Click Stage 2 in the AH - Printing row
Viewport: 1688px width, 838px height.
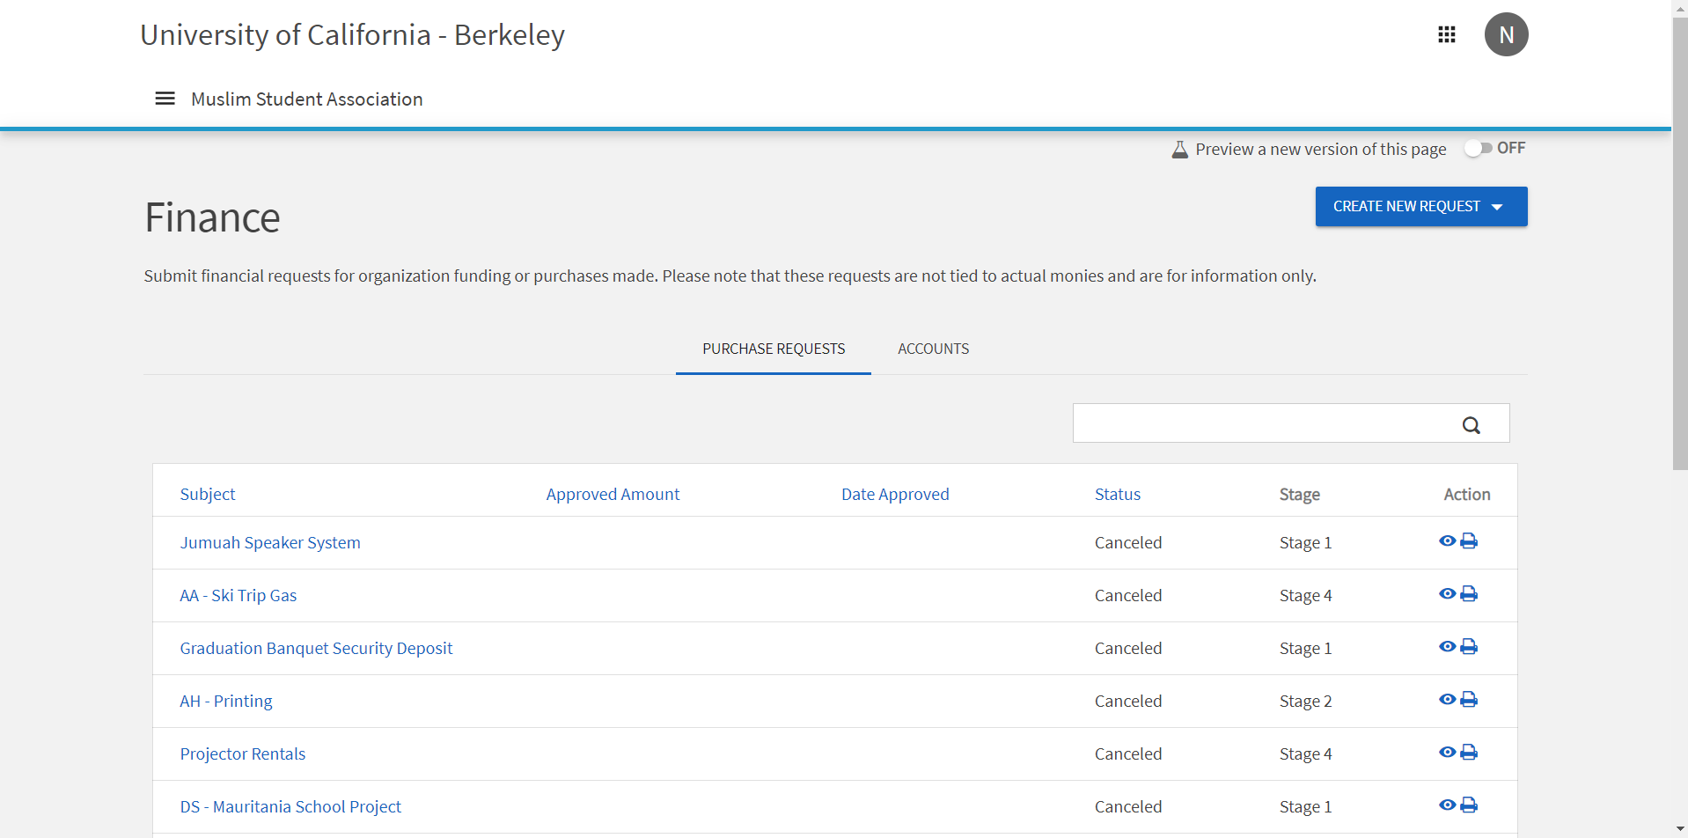(x=1306, y=701)
